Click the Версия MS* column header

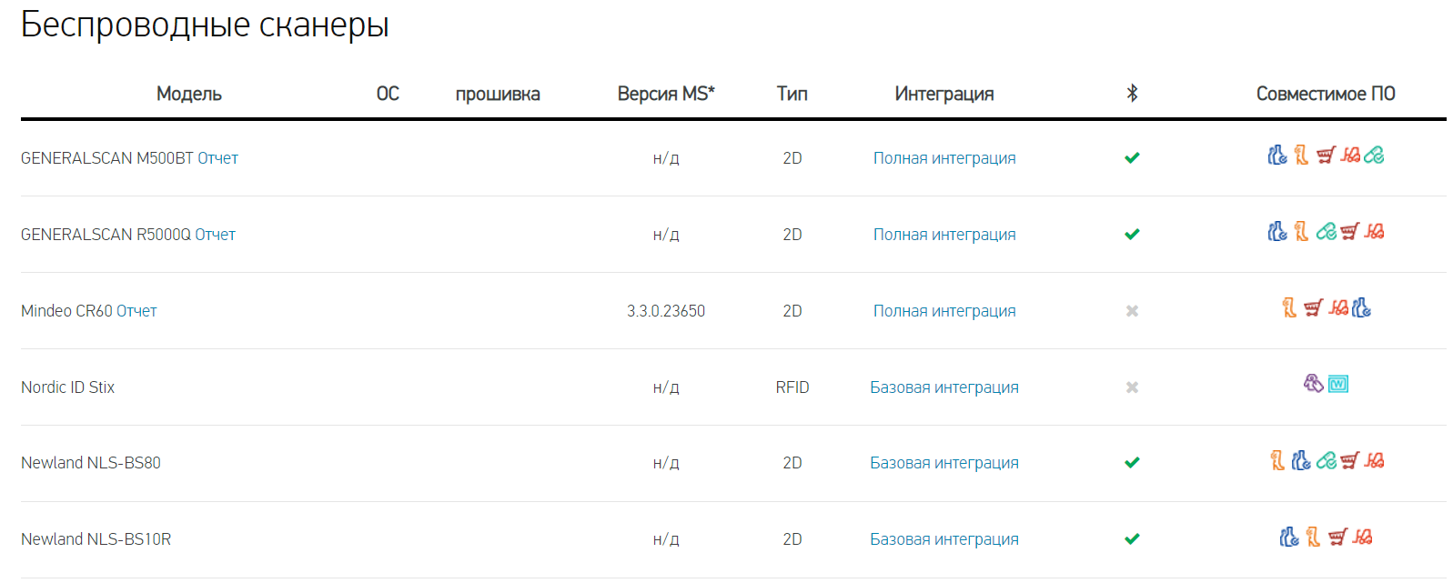click(666, 94)
